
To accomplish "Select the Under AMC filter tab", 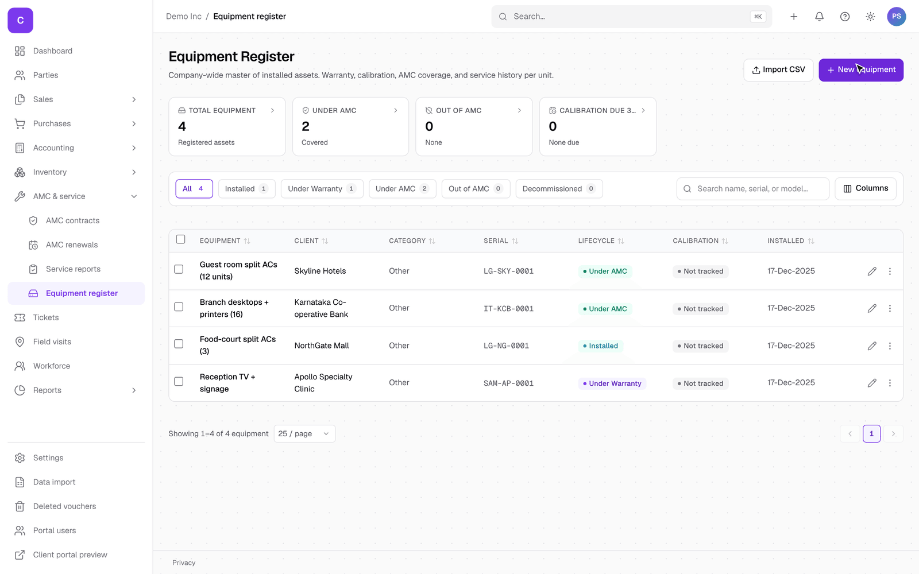I will pos(402,189).
